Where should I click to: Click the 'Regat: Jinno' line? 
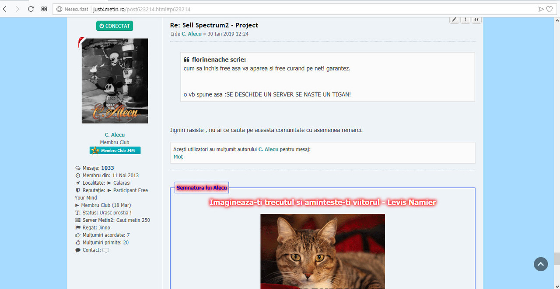tap(93, 227)
